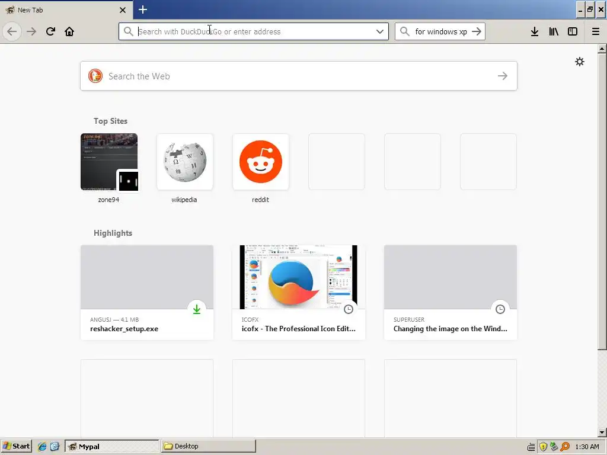The height and width of the screenshot is (455, 607).
Task: Select Mypal taskbar button
Action: 112,446
